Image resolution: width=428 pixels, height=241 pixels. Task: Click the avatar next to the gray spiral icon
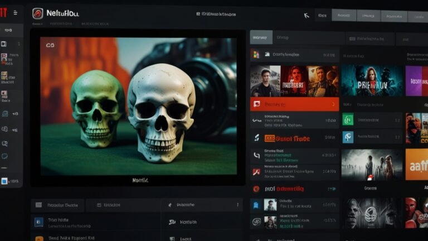(270, 222)
